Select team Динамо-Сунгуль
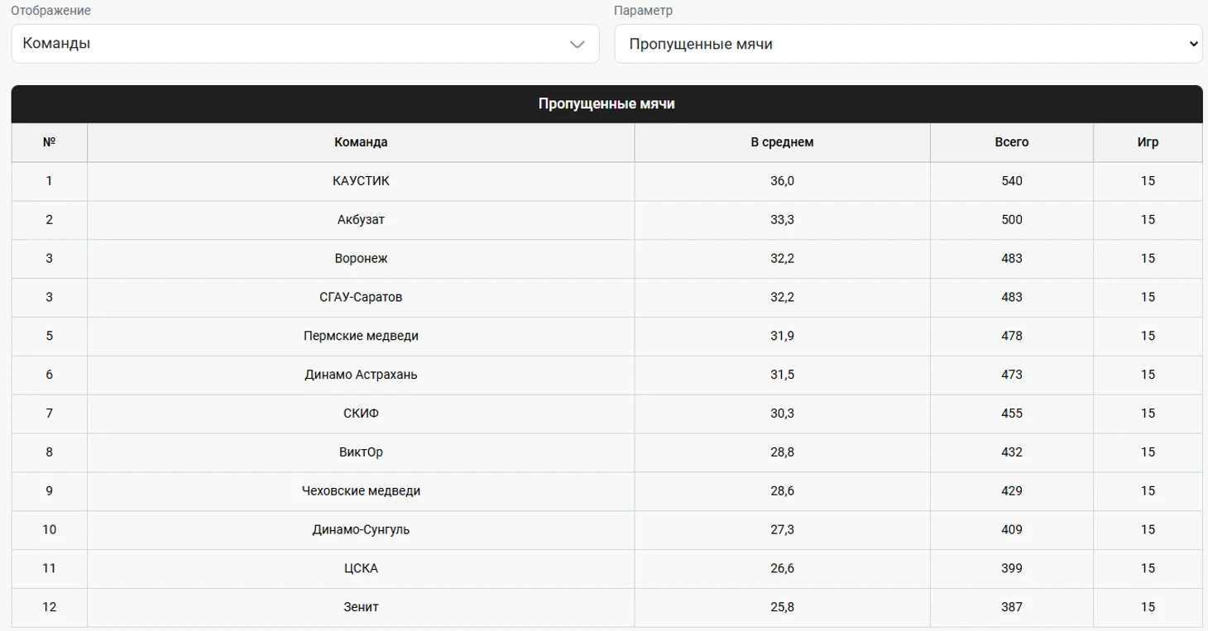Screen dimensions: 1208x631 tap(361, 529)
